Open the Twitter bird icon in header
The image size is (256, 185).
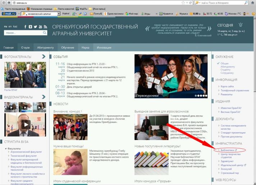coord(35,27)
